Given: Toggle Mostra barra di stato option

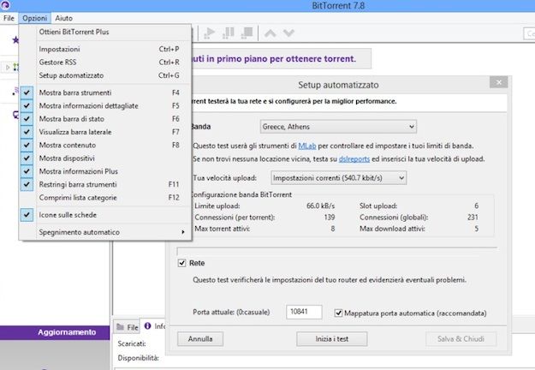Looking at the screenshot, I should pos(105,119).
